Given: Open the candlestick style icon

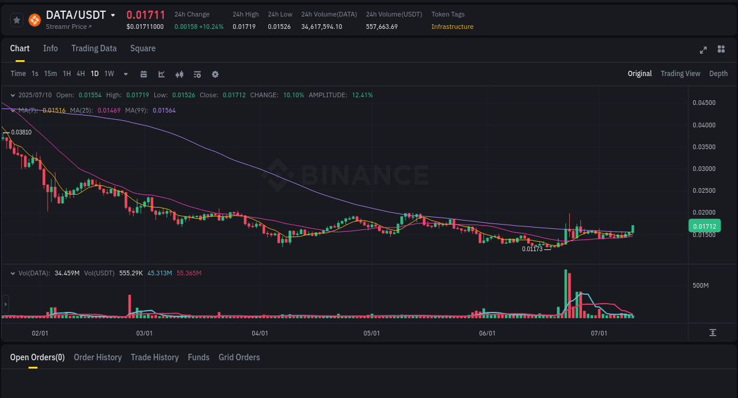Looking at the screenshot, I should pyautogui.click(x=179, y=74).
